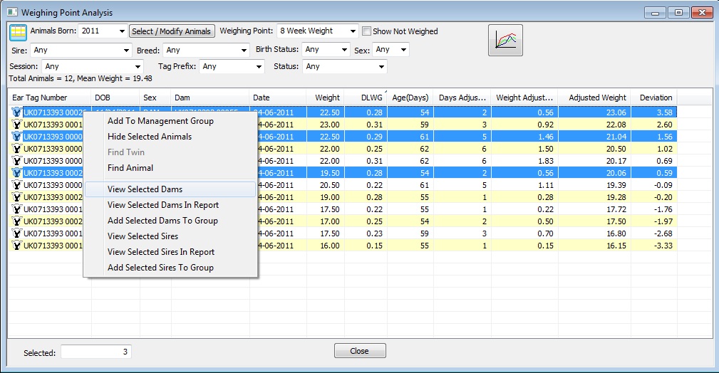Image resolution: width=719 pixels, height=373 pixels.
Task: Click animal icon in the 16.00 weight row
Action: click(x=17, y=246)
